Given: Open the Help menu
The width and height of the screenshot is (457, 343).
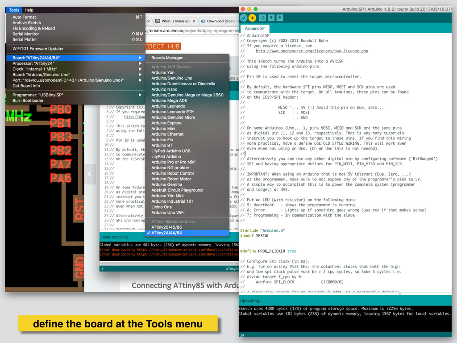Looking at the screenshot, I should point(29,10).
